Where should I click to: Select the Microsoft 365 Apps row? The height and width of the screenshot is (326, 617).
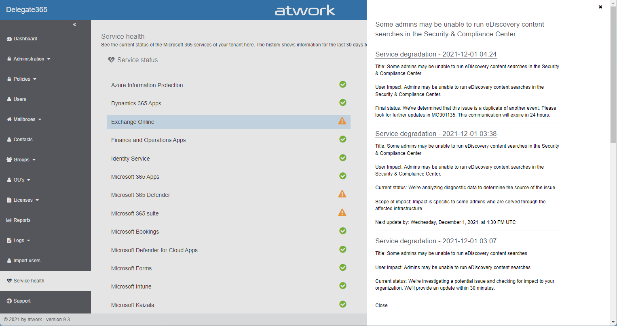click(x=229, y=177)
